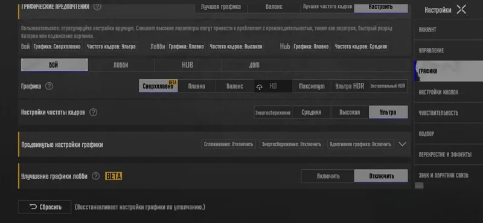Select Сверхплавно graphics quality
Image resolution: width=483 pixels, height=223 pixels.
coord(158,86)
